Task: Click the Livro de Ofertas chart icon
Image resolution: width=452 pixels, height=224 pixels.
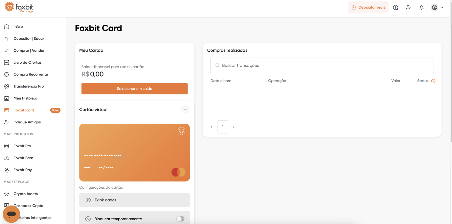Action: 7,63
